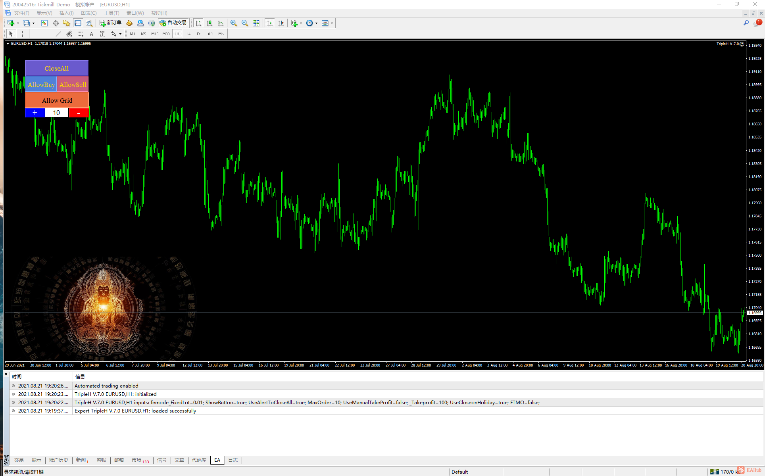Click the signals broadcast icon
765x476 pixels.
152,23
